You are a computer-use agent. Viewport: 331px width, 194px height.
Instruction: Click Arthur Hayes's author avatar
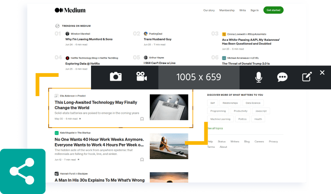146,58
